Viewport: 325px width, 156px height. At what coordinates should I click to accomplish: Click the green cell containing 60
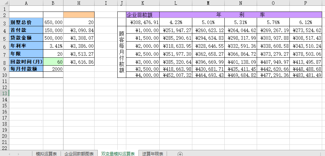(53, 61)
